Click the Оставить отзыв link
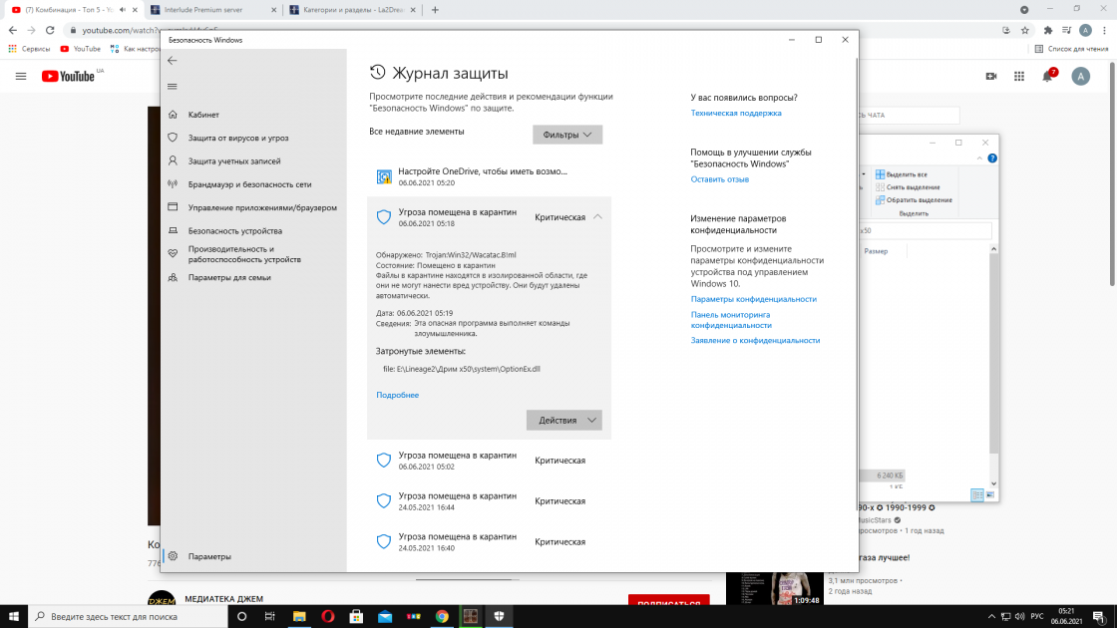This screenshot has width=1117, height=628. [719, 179]
